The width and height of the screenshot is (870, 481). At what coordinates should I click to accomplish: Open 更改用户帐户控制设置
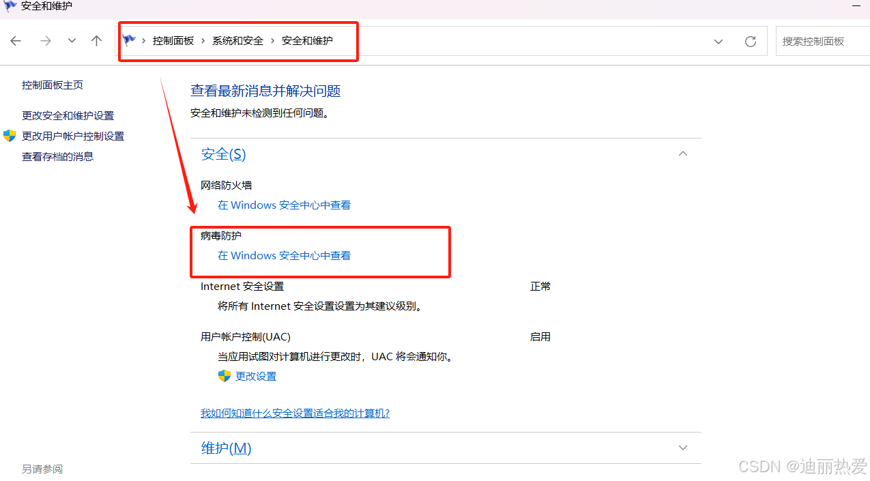click(73, 136)
